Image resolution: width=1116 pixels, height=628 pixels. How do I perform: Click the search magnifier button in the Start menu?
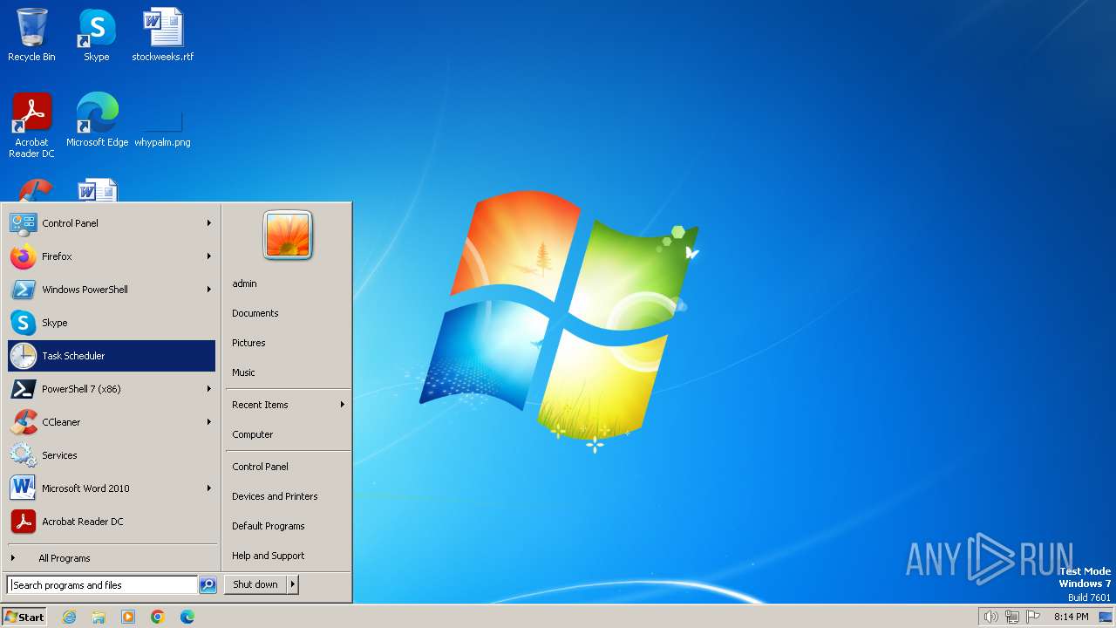[208, 585]
